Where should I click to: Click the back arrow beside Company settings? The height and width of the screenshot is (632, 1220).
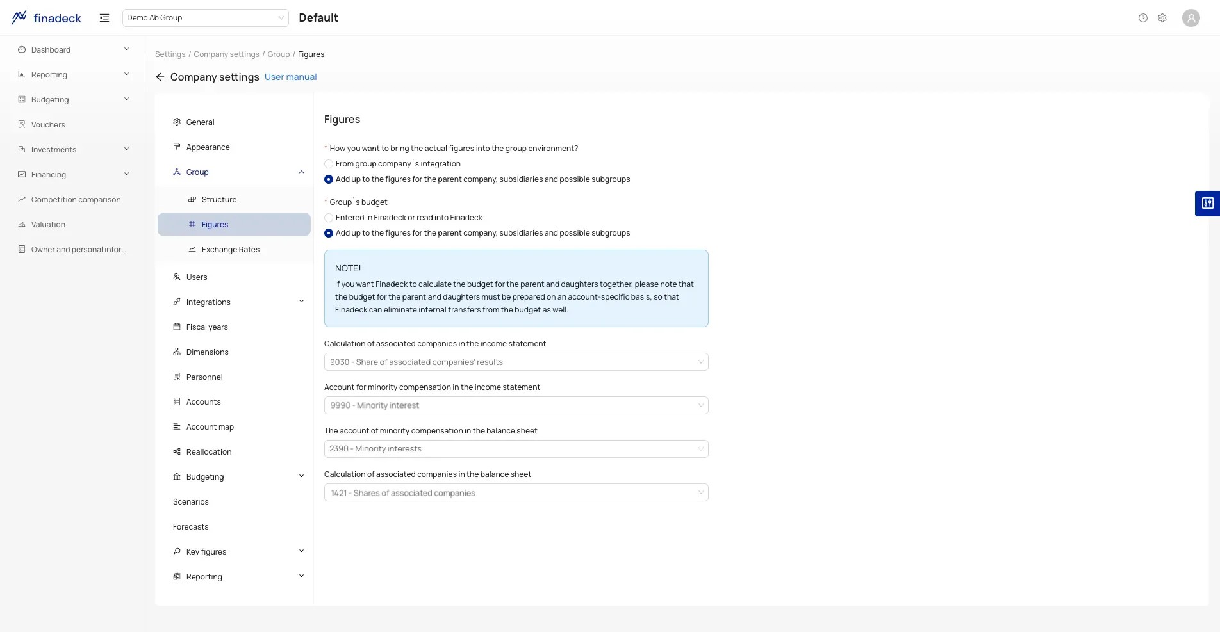point(160,77)
